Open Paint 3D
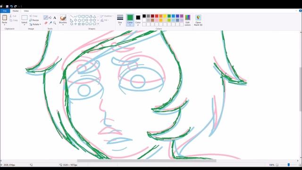Screen dimensions: 302x170 coord(198,20)
